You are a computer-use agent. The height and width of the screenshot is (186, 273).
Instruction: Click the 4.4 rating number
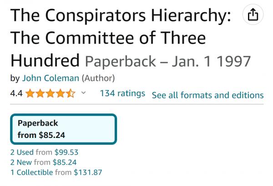point(16,94)
